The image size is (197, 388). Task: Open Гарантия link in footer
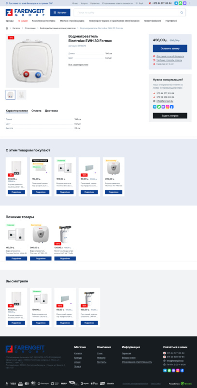coord(127,354)
